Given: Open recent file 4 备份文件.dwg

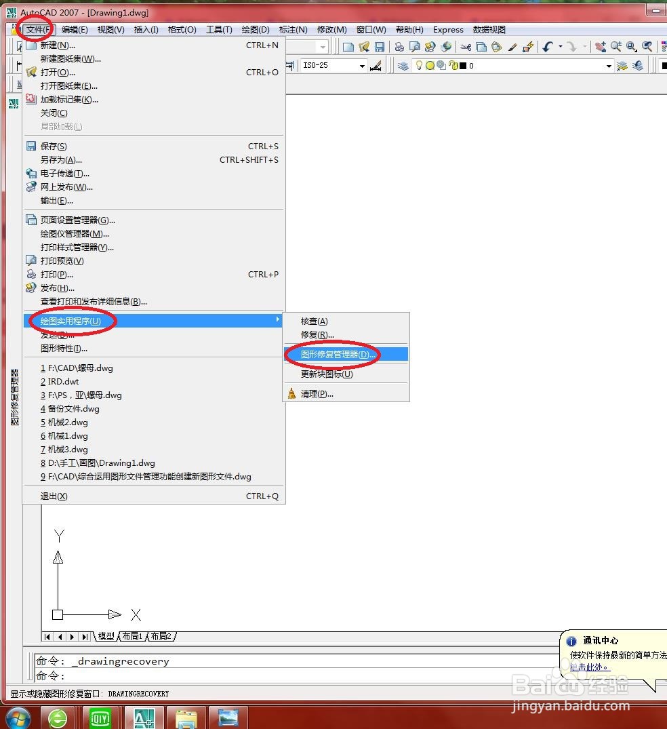Looking at the screenshot, I should (153, 409).
